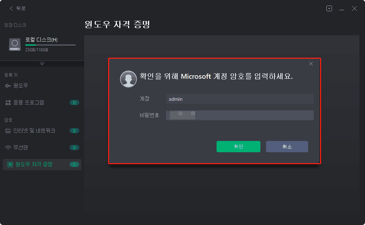Open the window options dropdown at top right
The width and height of the screenshot is (365, 225).
(x=329, y=8)
